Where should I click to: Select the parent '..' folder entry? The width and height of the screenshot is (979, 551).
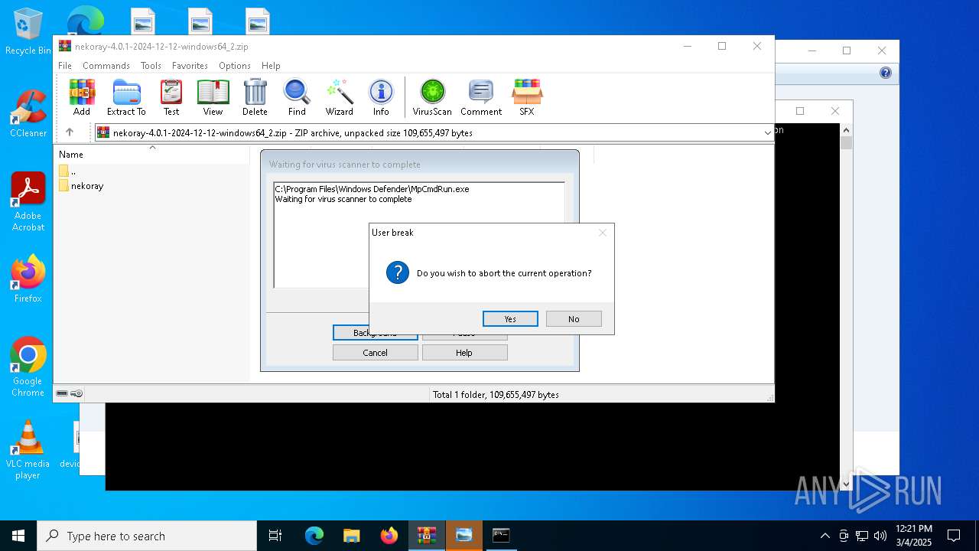click(x=67, y=171)
